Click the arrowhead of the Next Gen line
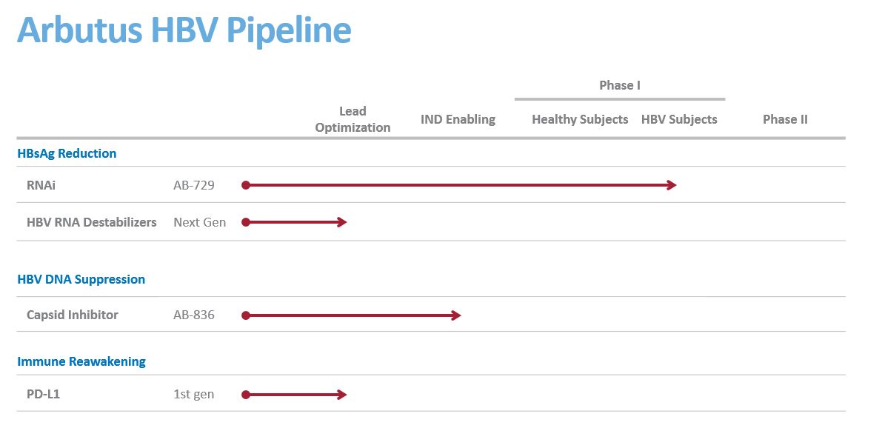882x428 pixels. pyautogui.click(x=342, y=222)
